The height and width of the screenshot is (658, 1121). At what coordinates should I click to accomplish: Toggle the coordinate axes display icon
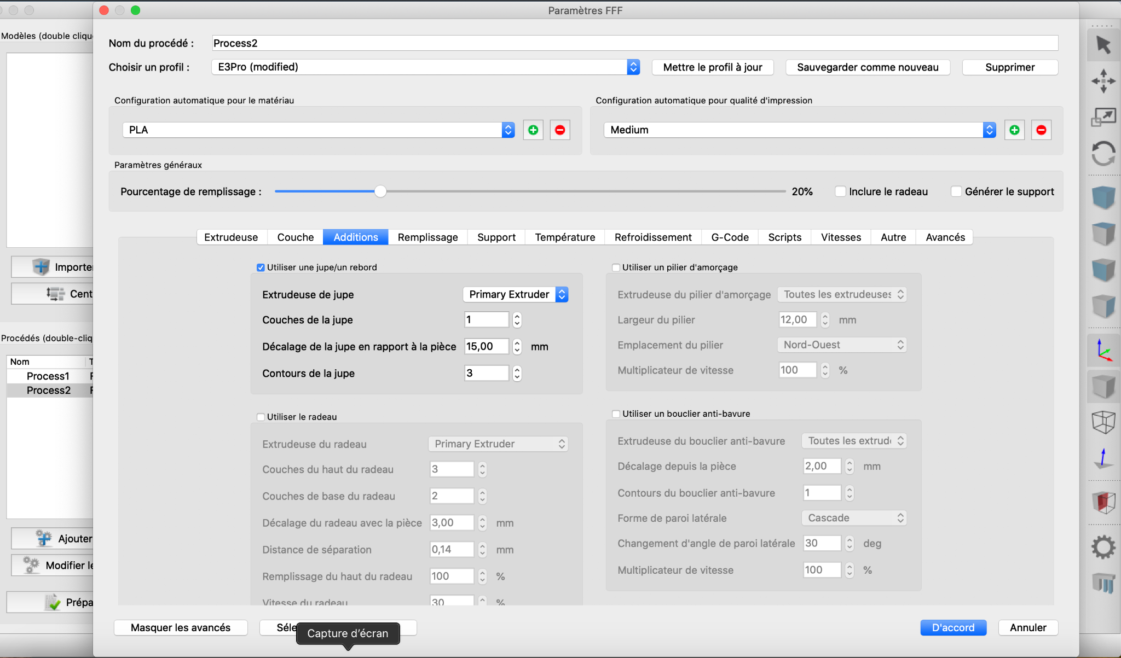[1103, 350]
